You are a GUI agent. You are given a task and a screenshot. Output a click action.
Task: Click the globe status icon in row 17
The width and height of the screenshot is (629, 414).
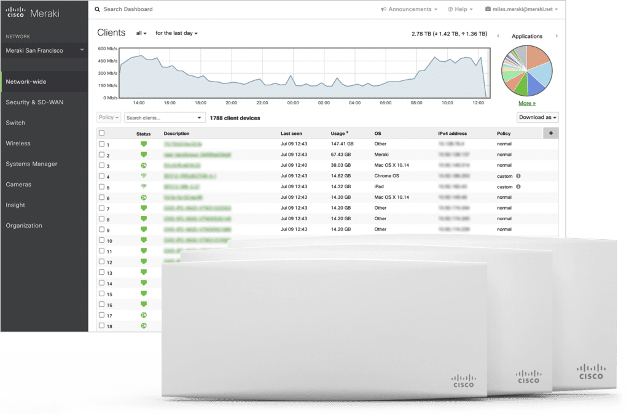(x=144, y=315)
